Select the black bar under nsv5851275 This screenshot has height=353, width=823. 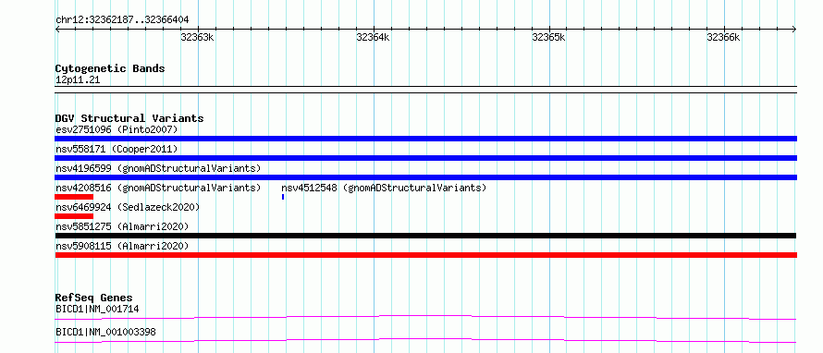(425, 236)
